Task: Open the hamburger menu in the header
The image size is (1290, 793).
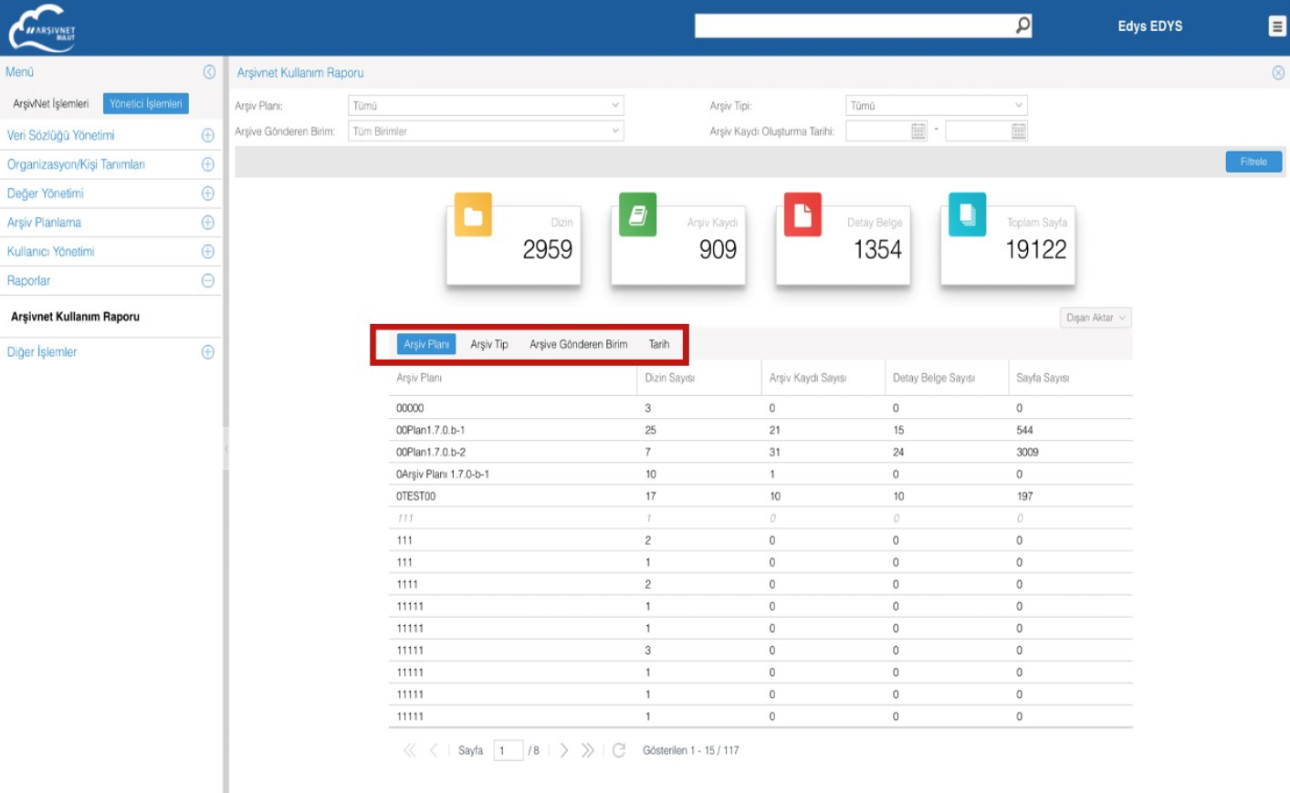Action: click(x=1276, y=26)
